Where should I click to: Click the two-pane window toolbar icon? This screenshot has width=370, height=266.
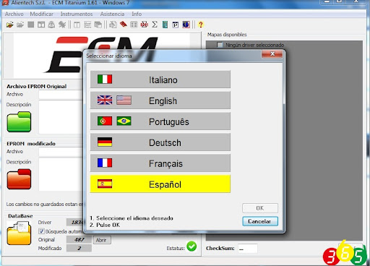pyautogui.click(x=41, y=25)
